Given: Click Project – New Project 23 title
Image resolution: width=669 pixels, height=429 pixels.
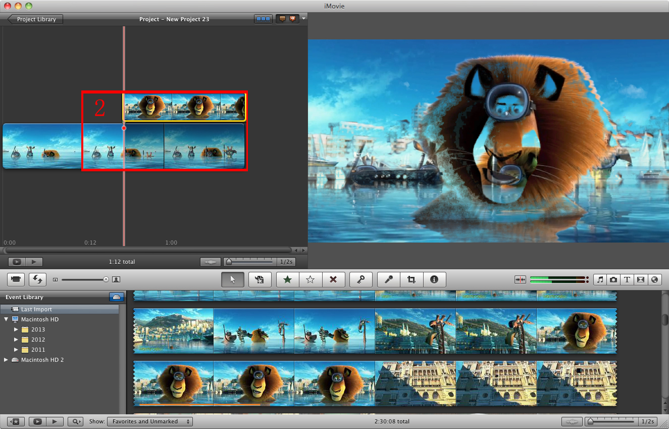Looking at the screenshot, I should coord(174,19).
